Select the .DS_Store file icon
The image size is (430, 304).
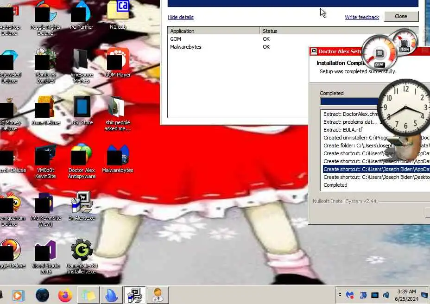(82, 111)
